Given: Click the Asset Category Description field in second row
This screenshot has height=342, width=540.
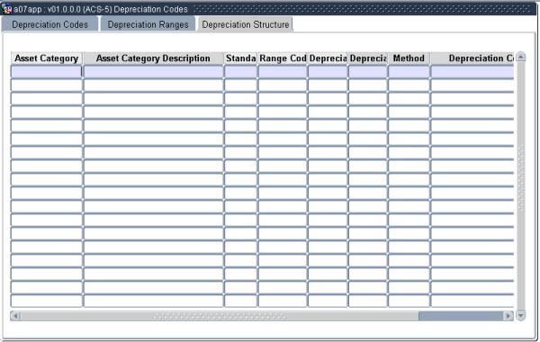Looking at the screenshot, I should point(153,85).
